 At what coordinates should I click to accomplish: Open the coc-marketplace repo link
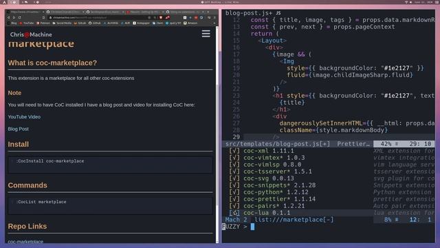point(25,241)
